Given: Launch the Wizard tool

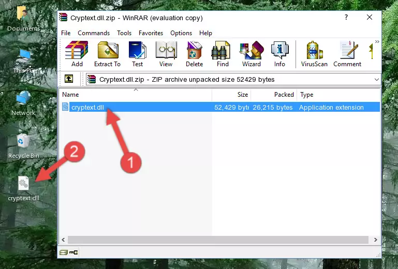Looking at the screenshot, I should [252, 54].
